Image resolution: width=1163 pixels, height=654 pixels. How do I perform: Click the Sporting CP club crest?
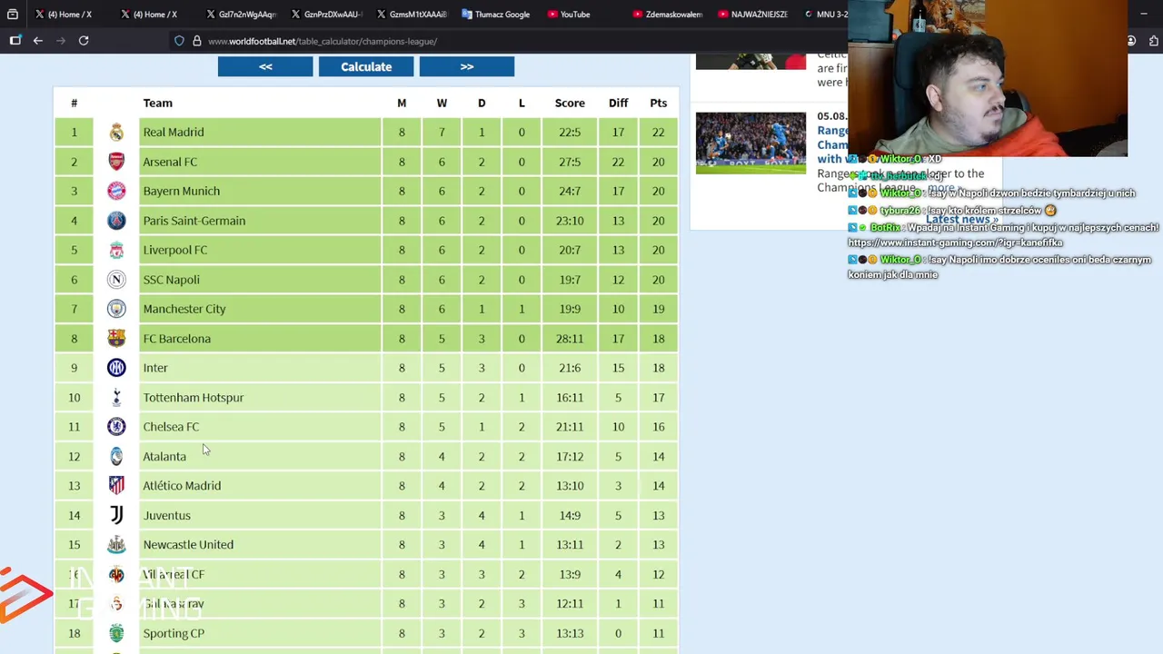116,633
